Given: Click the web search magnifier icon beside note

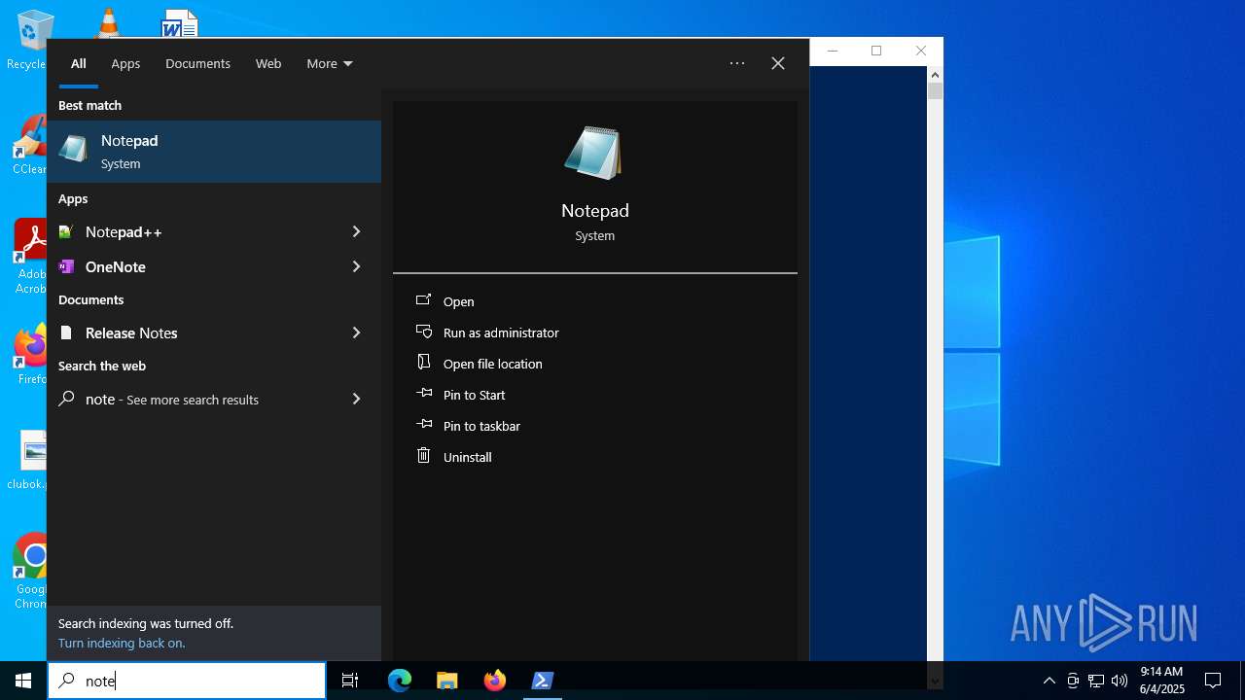Looking at the screenshot, I should coord(66,399).
